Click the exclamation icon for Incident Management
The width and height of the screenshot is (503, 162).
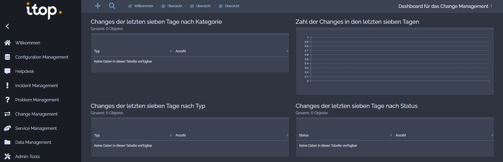[x=7, y=85]
